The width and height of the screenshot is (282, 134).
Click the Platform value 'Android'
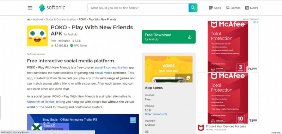point(149,125)
